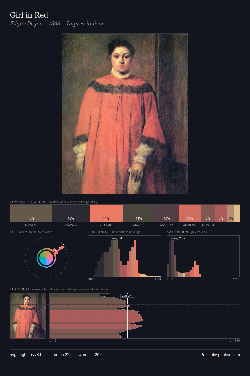This screenshot has width=250, height=376.
Task: Click the 'avg L 41' label in the brightness histogram
Action: pyautogui.click(x=118, y=238)
